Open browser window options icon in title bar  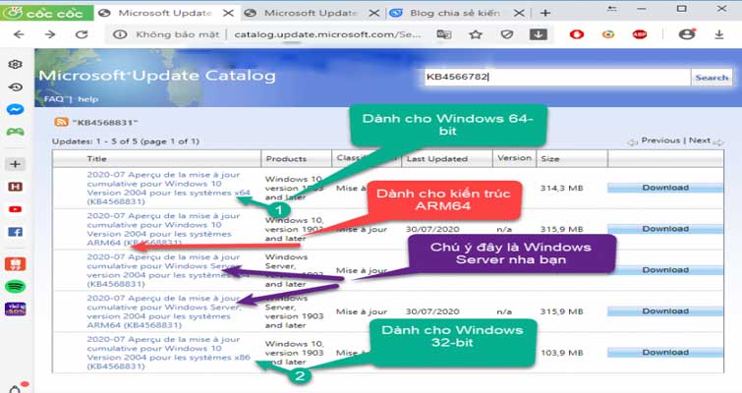click(x=612, y=9)
